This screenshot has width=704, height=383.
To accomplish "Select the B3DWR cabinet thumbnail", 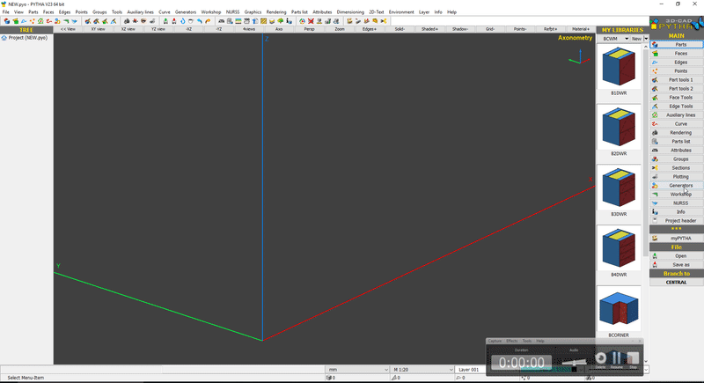I will coord(619,188).
